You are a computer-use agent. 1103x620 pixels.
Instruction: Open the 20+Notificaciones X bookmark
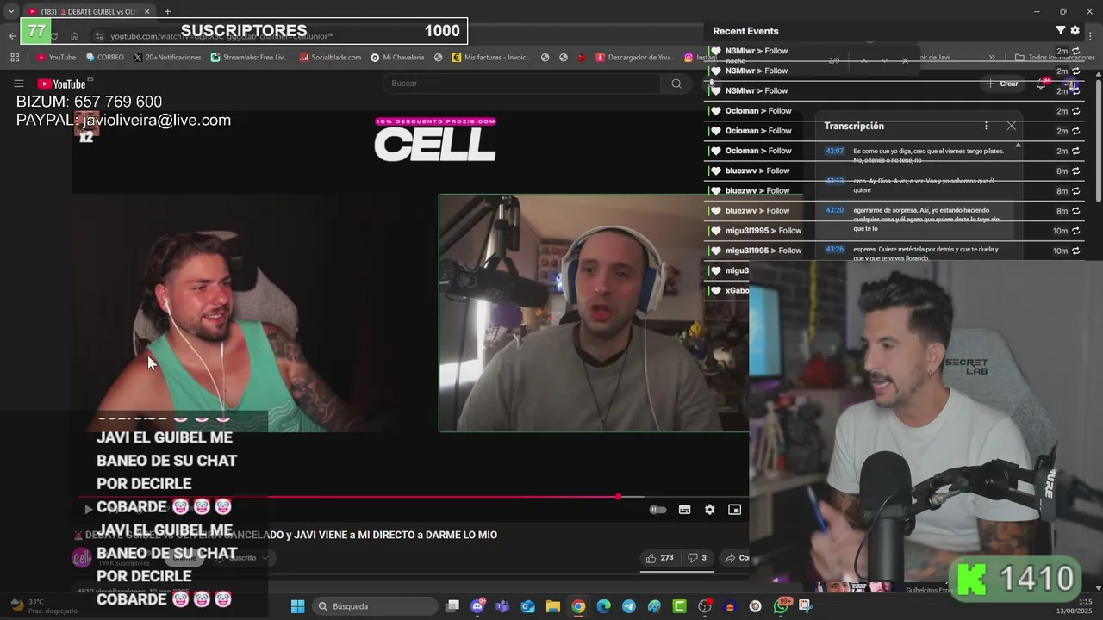pos(167,58)
